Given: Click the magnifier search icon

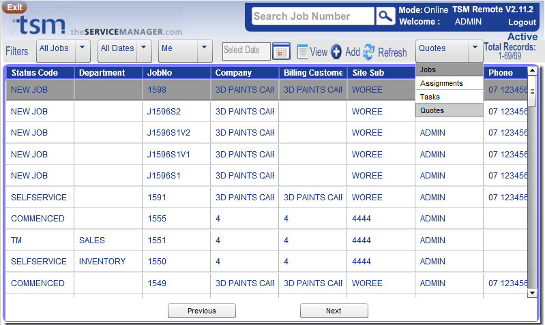Looking at the screenshot, I should (385, 16).
